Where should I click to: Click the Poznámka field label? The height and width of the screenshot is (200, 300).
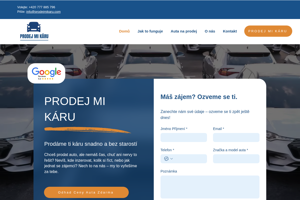point(169,171)
